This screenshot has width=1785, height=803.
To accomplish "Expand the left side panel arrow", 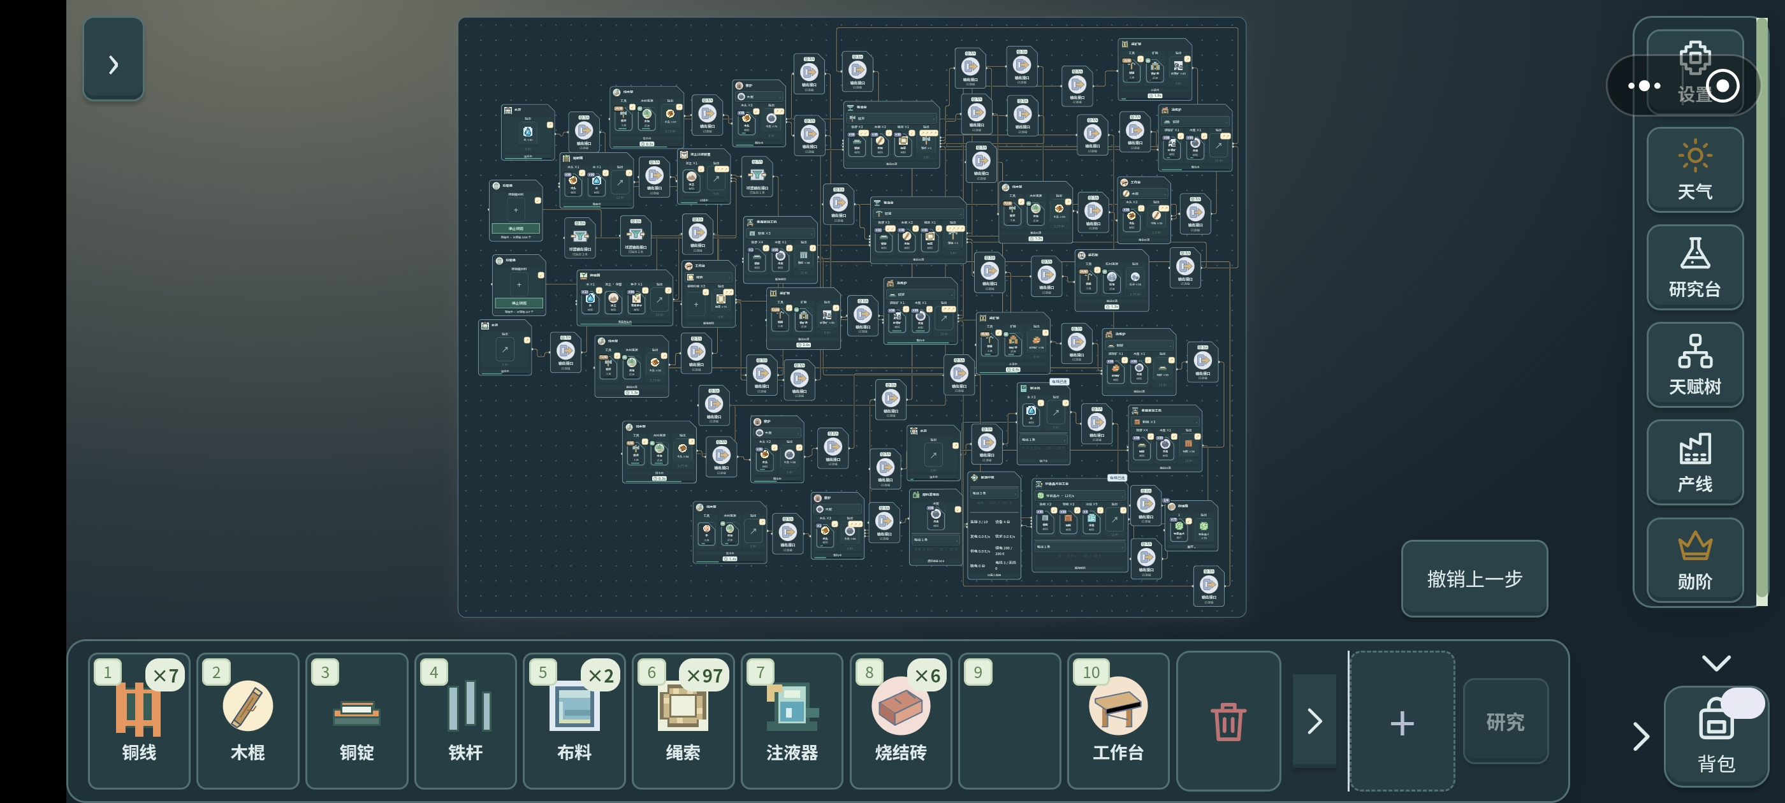I will pos(113,59).
